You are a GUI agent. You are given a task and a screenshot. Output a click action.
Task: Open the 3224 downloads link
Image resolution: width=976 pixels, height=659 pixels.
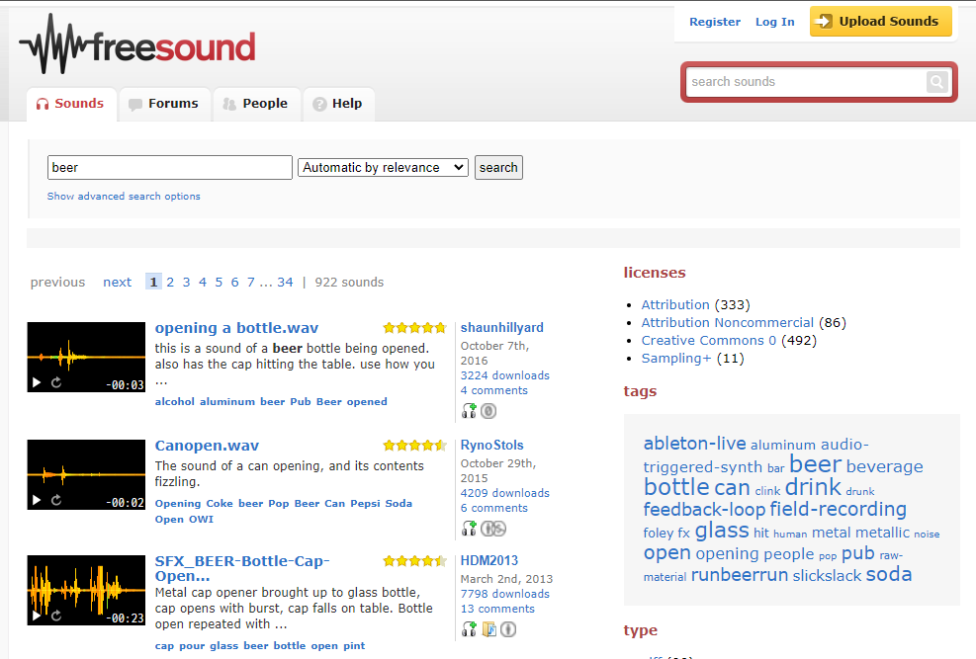[504, 375]
